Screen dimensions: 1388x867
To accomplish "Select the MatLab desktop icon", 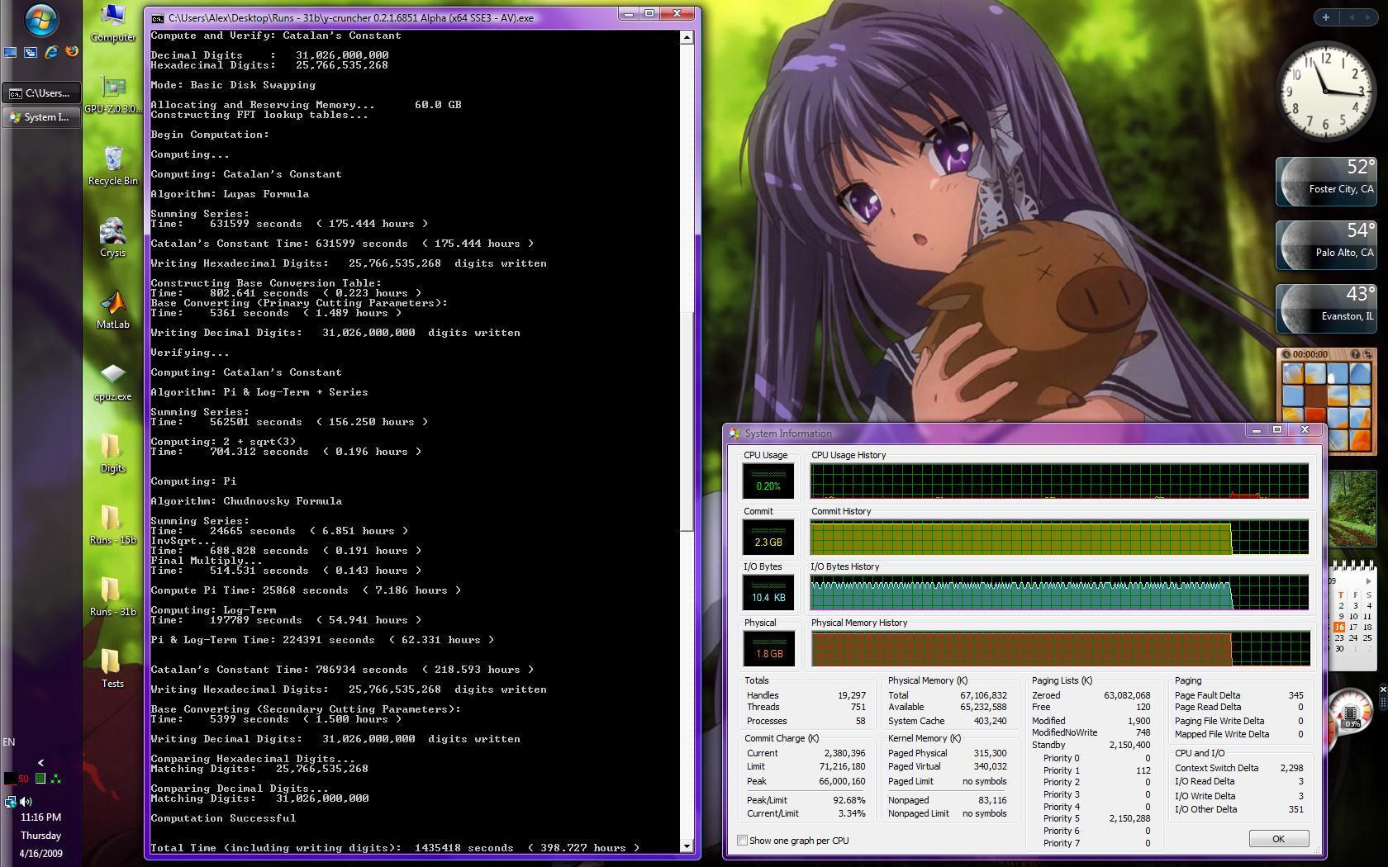I will [x=112, y=308].
